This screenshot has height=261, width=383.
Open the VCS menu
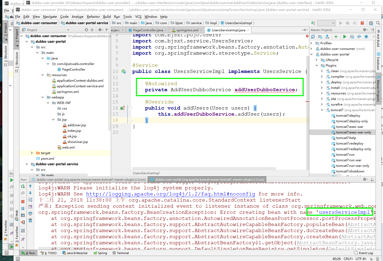138,16
